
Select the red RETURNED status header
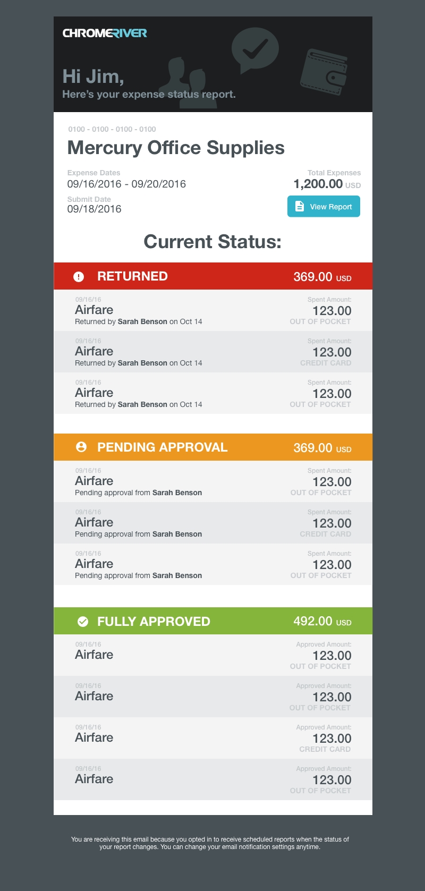(x=212, y=276)
